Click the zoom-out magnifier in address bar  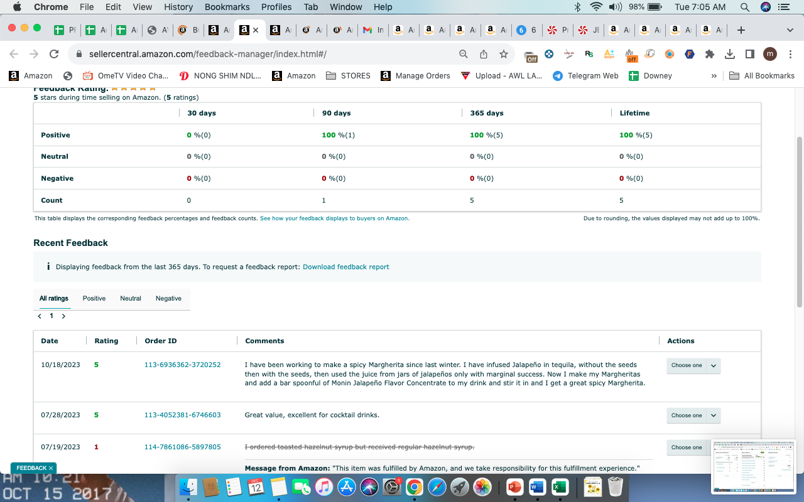click(x=464, y=54)
